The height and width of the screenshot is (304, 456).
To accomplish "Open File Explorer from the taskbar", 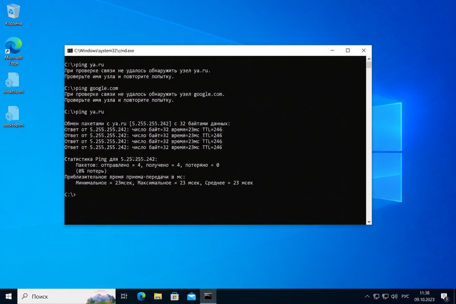I will click(158, 296).
